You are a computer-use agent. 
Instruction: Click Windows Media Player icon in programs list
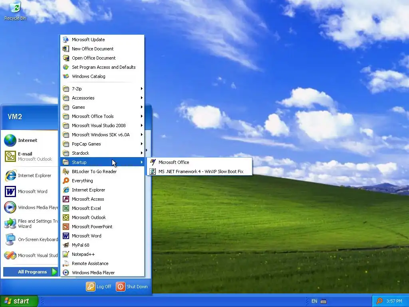(x=66, y=273)
